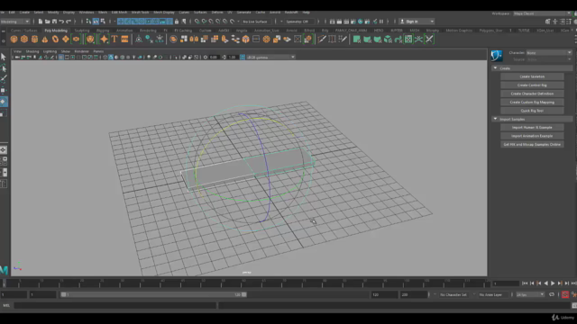577x324 pixels.
Task: Open the Mesh Tools menu
Action: coord(140,13)
